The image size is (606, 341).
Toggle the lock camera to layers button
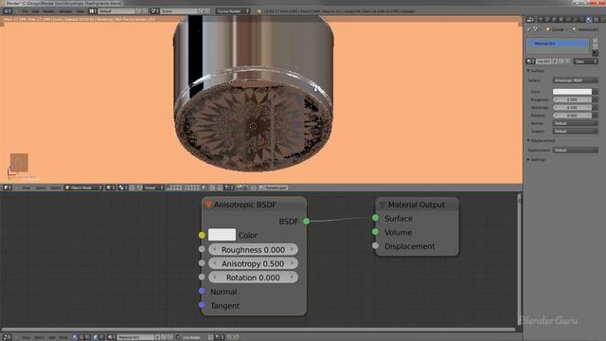[205, 188]
